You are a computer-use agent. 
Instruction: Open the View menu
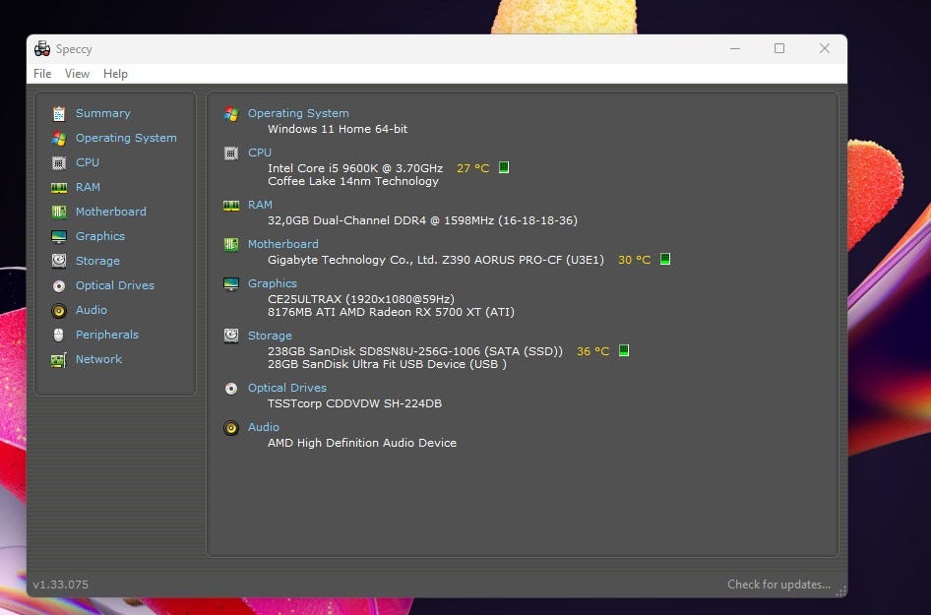click(x=77, y=74)
